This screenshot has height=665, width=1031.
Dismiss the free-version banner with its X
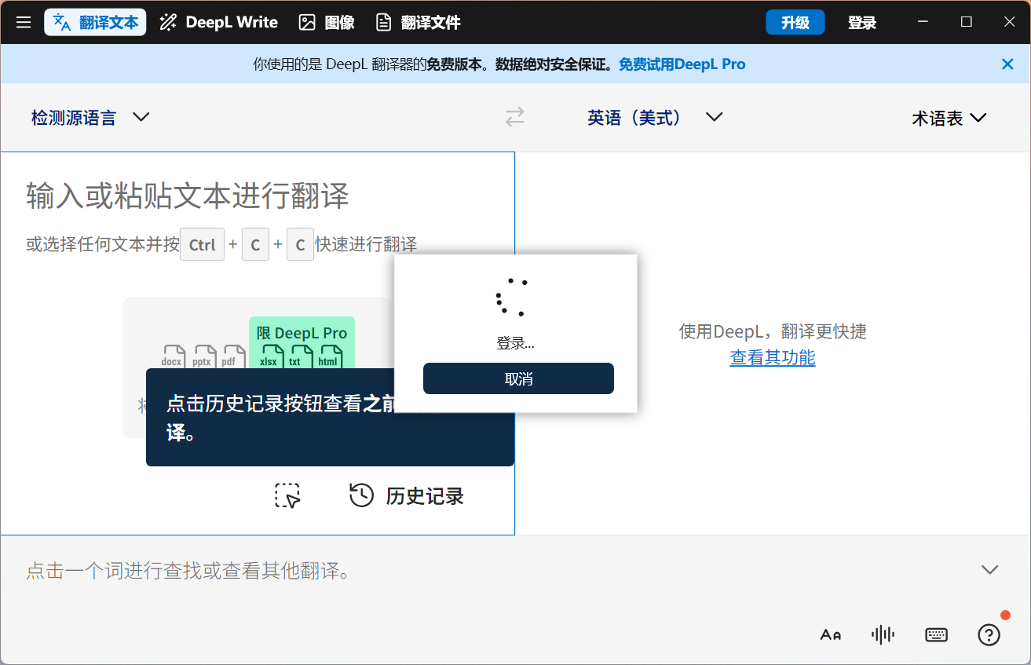pyautogui.click(x=1007, y=64)
